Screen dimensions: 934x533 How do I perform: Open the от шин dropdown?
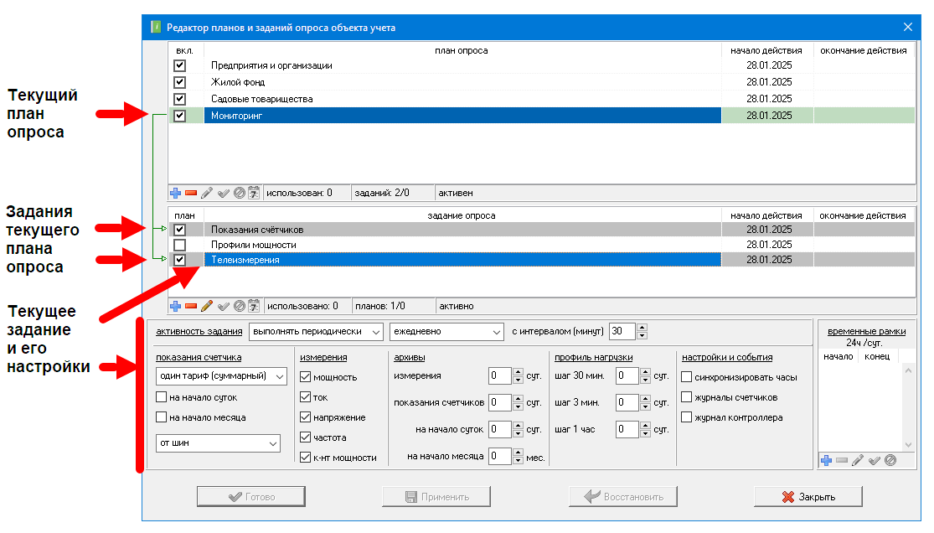(x=218, y=443)
